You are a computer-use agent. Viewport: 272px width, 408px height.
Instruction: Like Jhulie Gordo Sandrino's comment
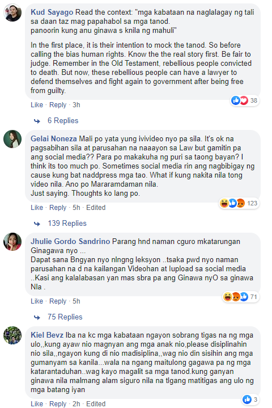[x=37, y=301]
